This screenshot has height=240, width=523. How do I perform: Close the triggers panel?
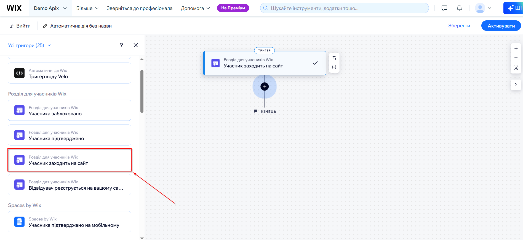pos(136,45)
